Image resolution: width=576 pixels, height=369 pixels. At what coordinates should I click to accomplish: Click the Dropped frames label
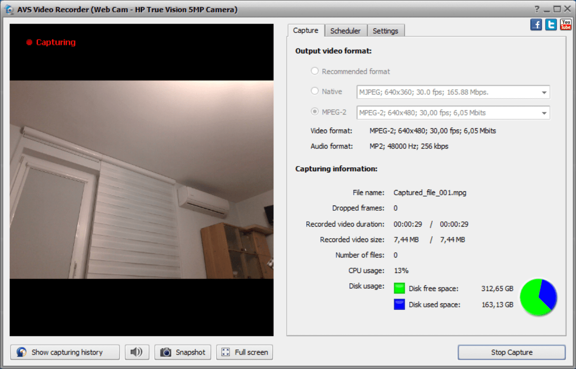point(358,208)
